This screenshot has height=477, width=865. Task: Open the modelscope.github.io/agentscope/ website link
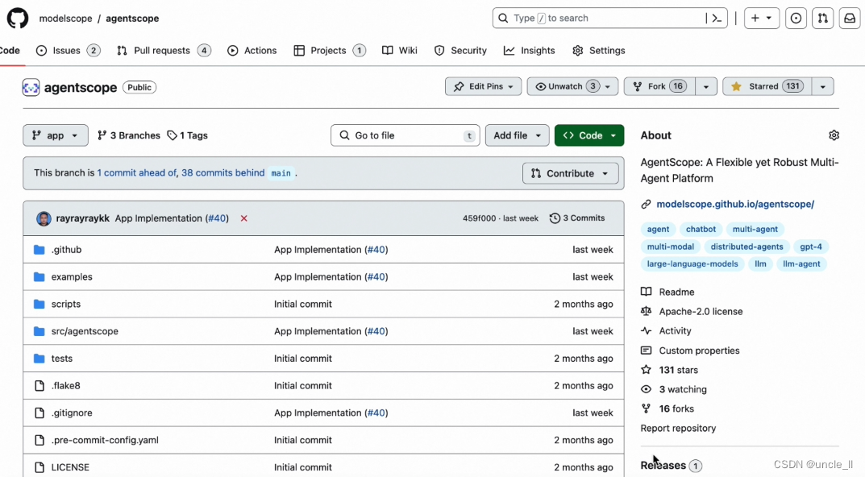735,204
